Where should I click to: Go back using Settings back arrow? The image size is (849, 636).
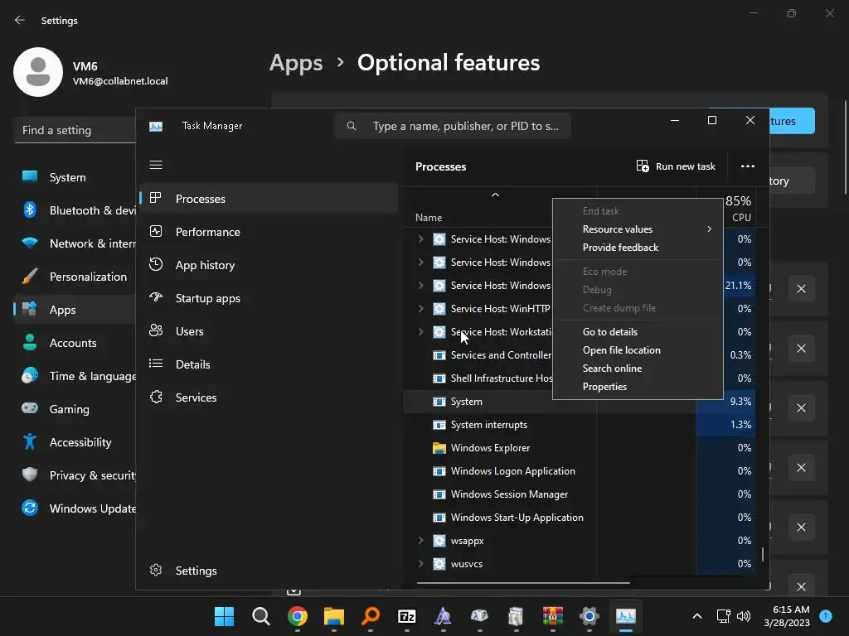[x=20, y=20]
